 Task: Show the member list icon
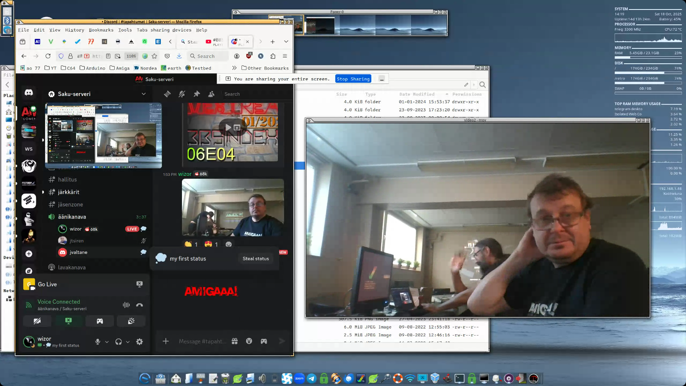(211, 94)
